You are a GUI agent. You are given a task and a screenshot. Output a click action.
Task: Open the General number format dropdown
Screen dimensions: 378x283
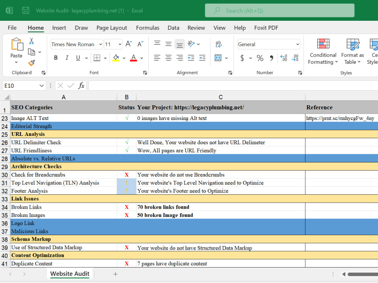click(297, 44)
